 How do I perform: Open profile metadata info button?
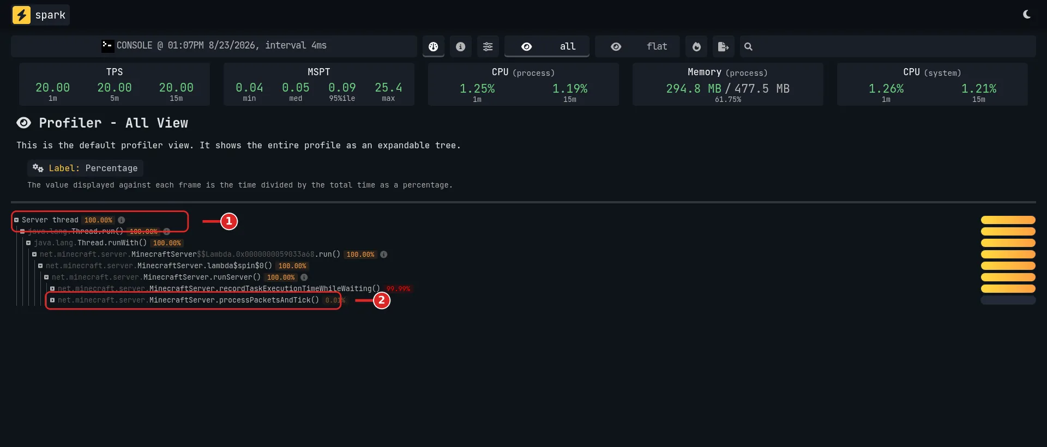click(x=461, y=46)
